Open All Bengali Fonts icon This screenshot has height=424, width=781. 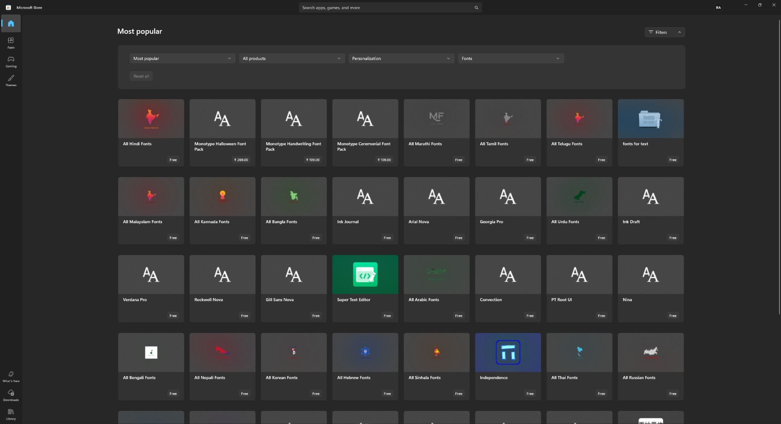click(151, 352)
